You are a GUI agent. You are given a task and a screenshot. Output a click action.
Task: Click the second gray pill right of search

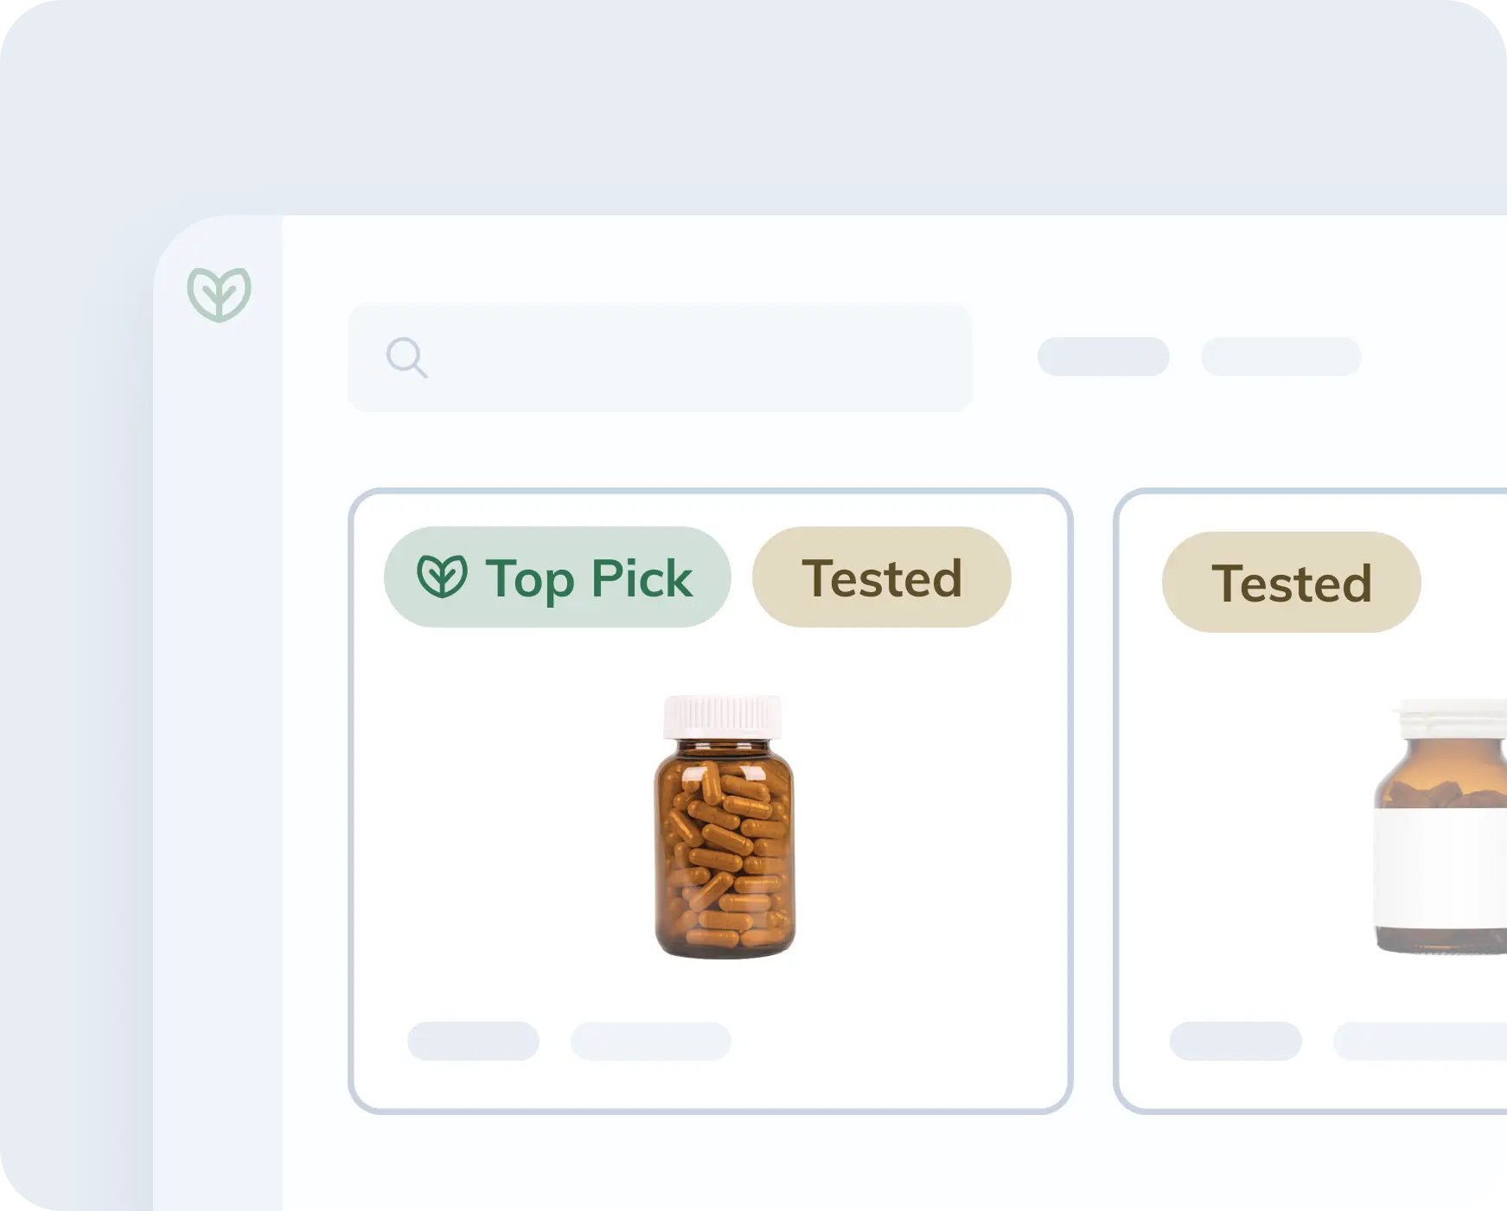tap(1280, 357)
